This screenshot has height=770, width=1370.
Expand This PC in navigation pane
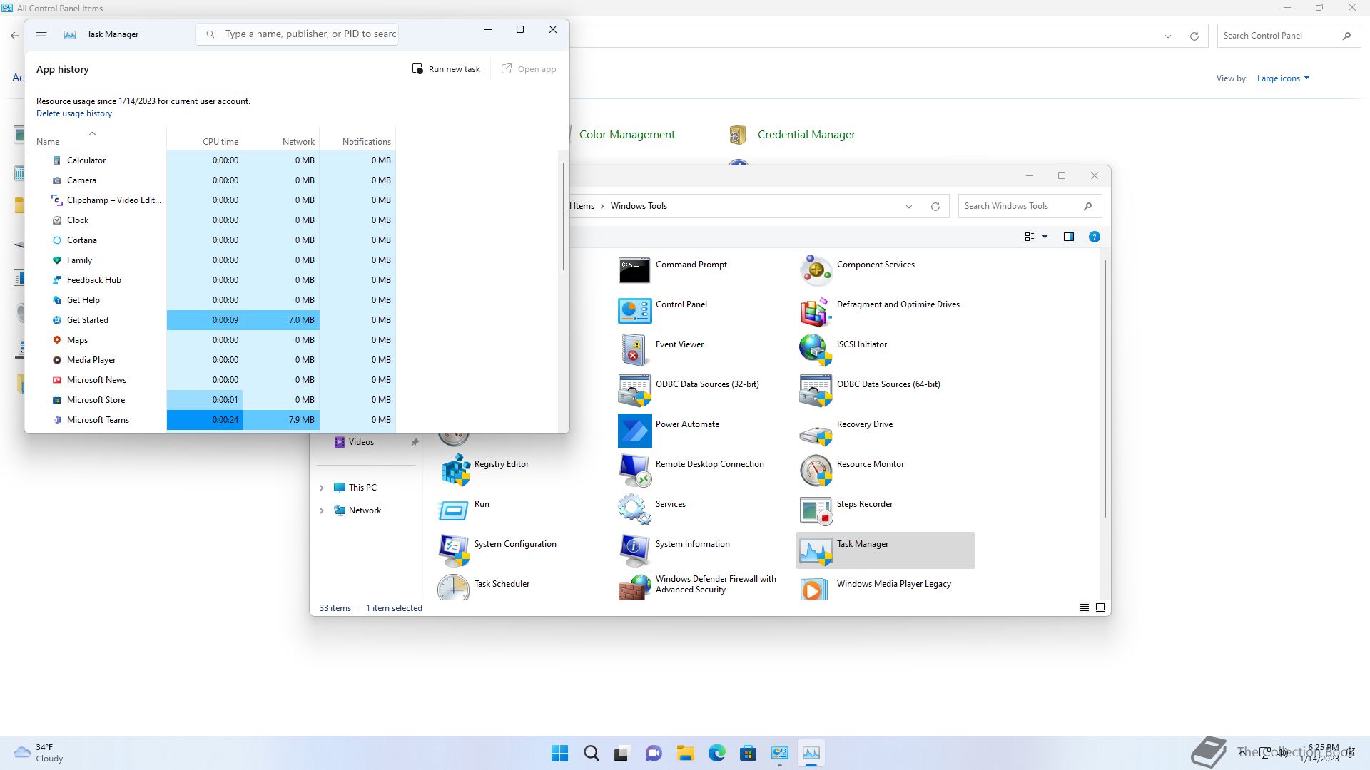[x=321, y=488]
